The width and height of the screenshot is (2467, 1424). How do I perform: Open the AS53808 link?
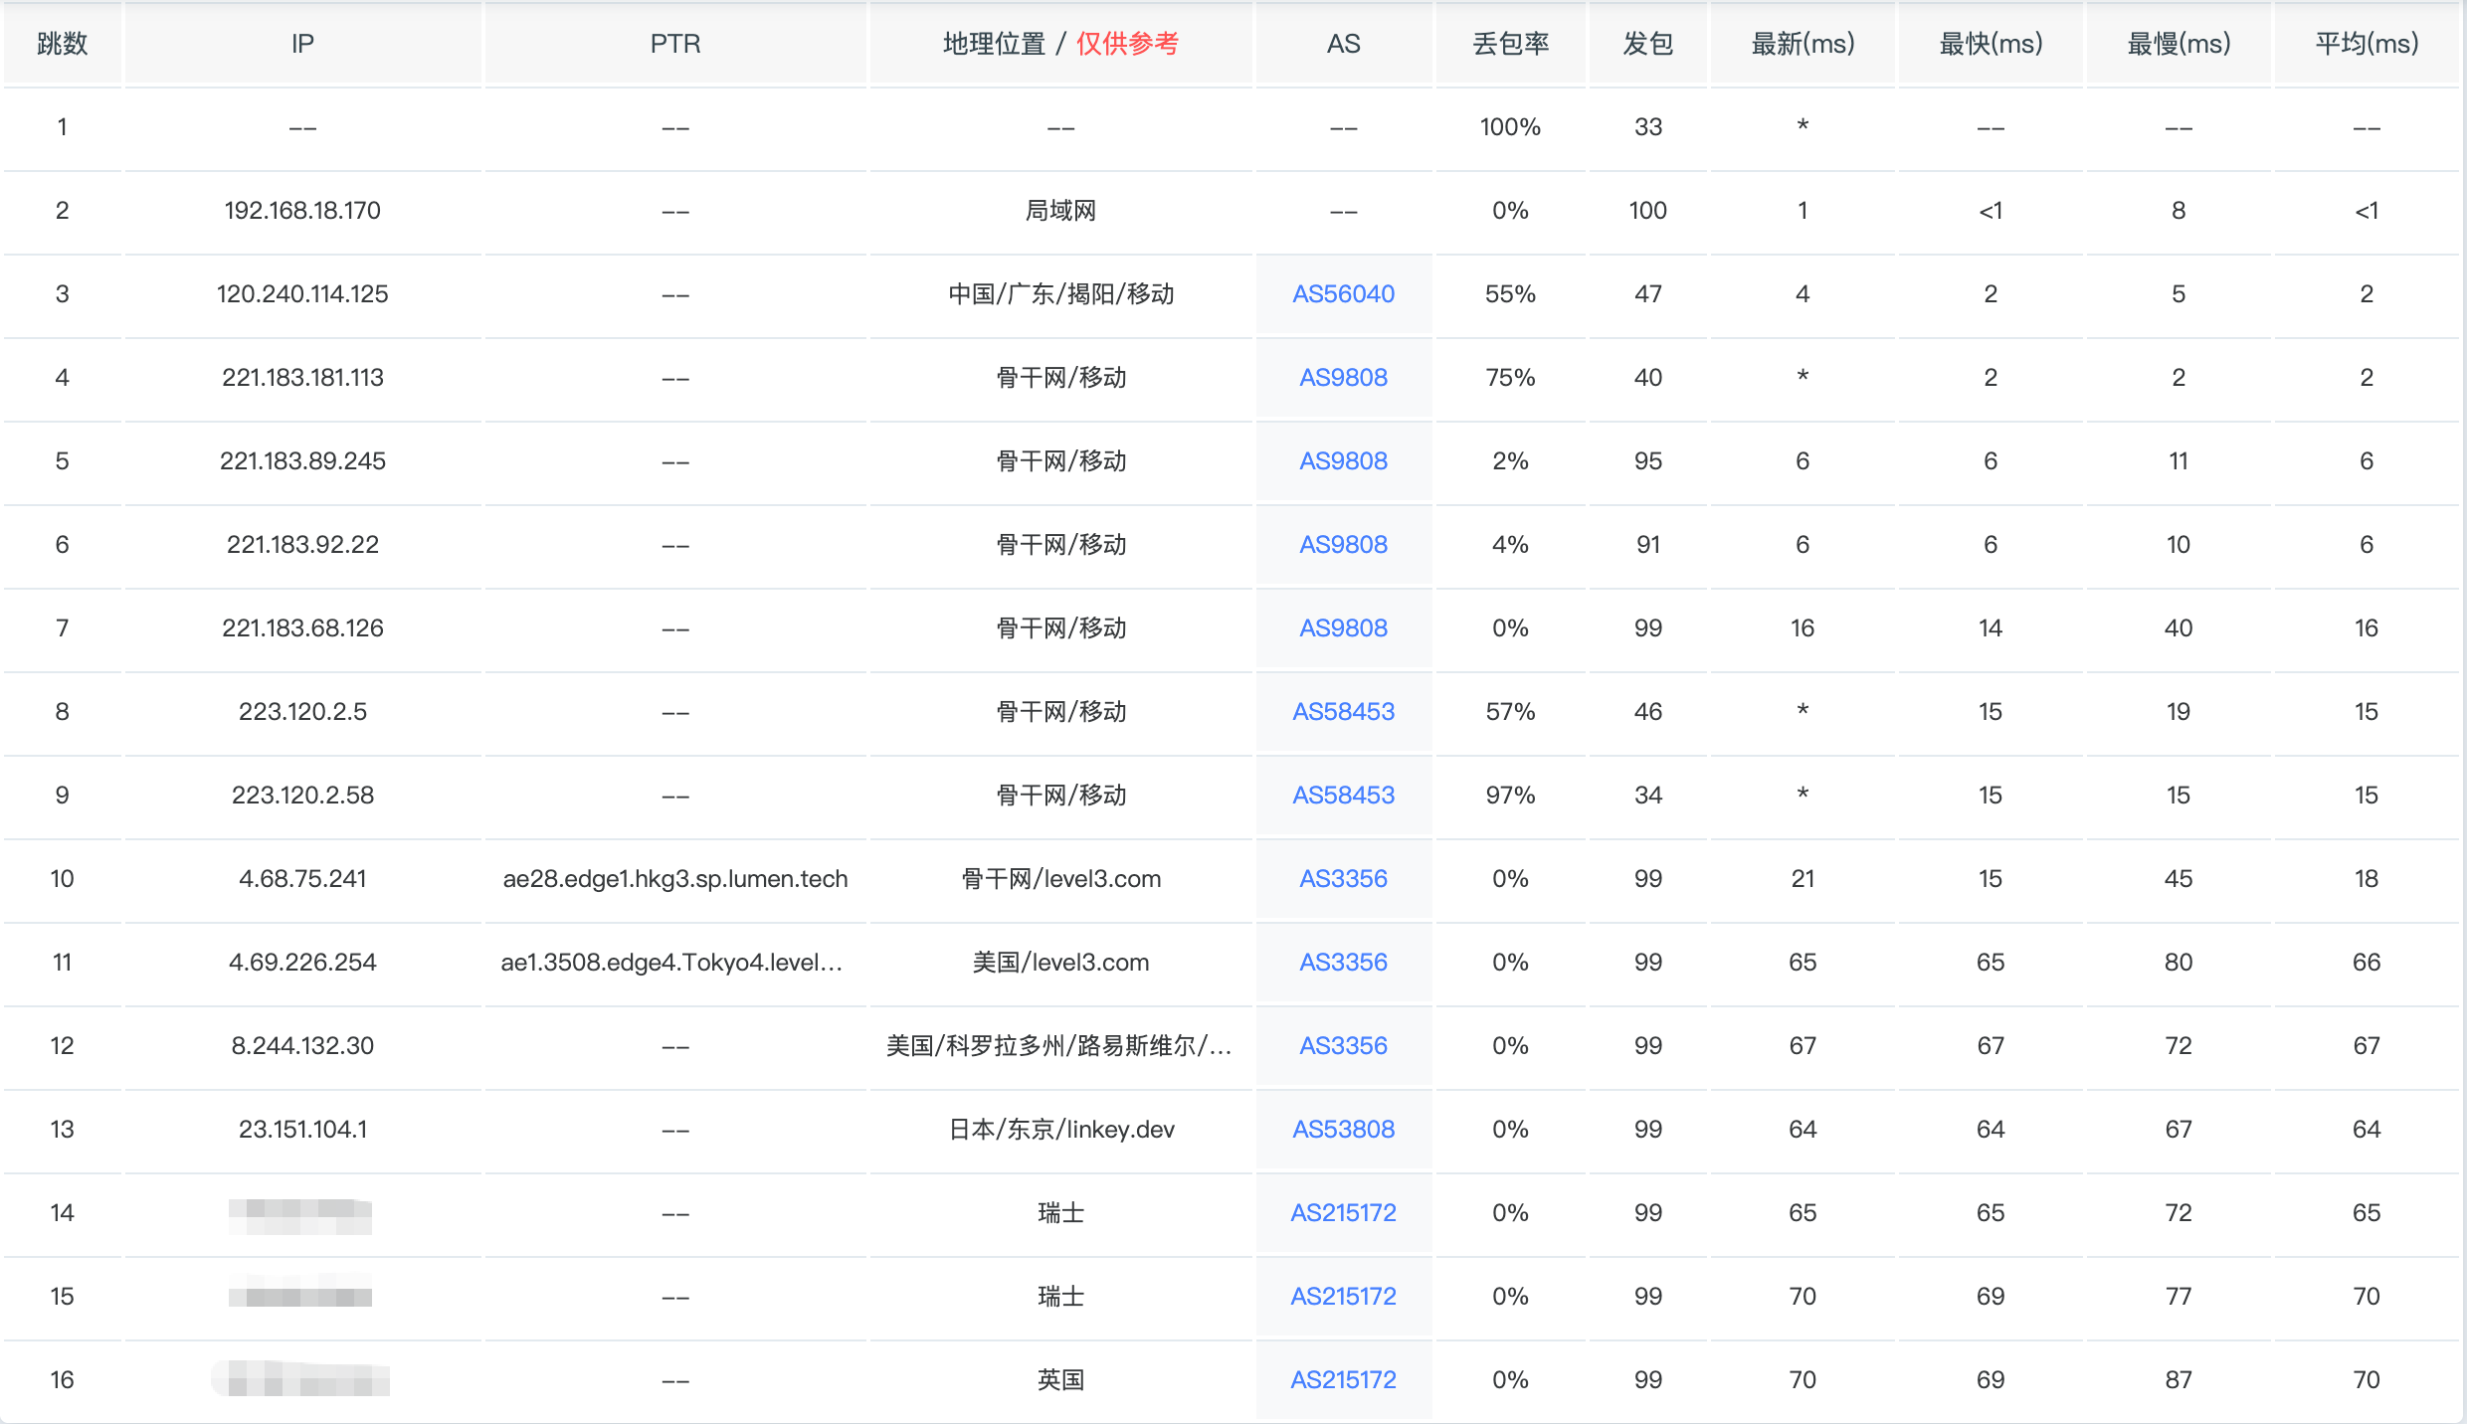1343,1129
